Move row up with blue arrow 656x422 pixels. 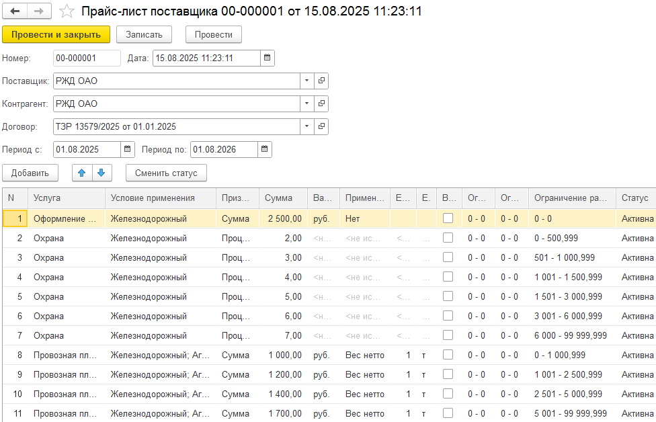82,173
